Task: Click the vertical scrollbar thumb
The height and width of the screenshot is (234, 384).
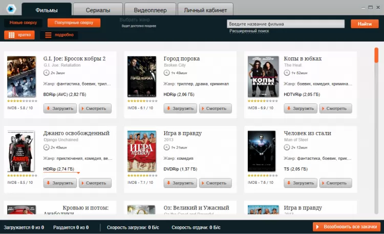Action: pyautogui.click(x=376, y=55)
